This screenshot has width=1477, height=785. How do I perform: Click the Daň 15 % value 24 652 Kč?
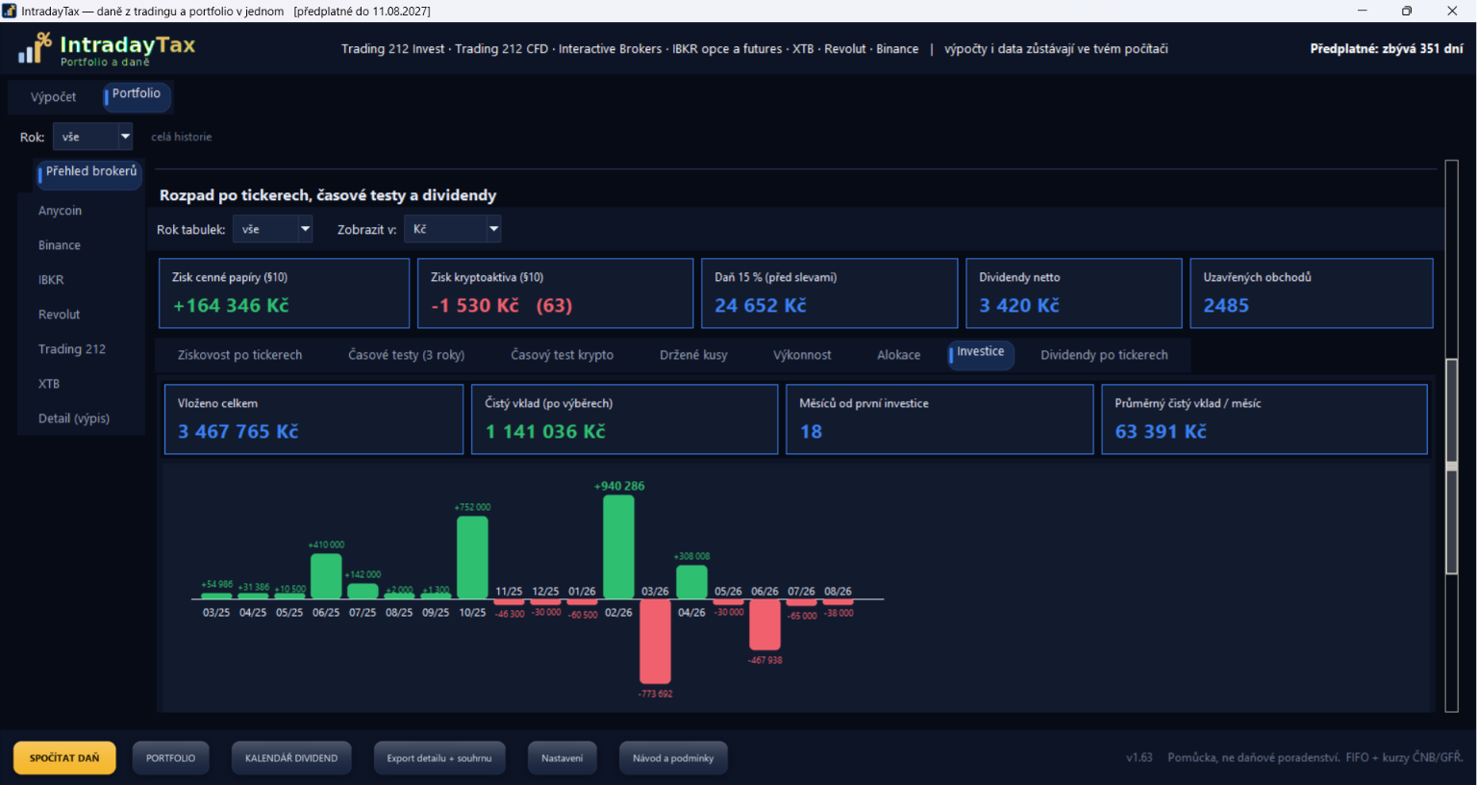[x=761, y=306]
